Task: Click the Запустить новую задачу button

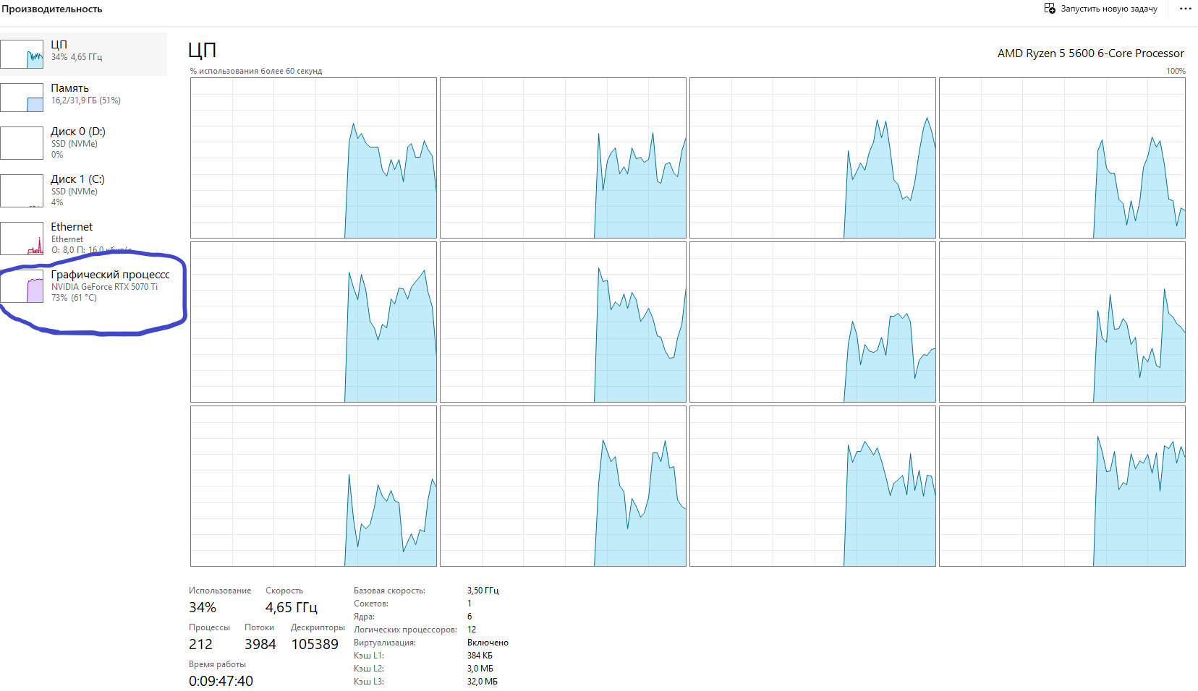Action: pyautogui.click(x=1100, y=9)
